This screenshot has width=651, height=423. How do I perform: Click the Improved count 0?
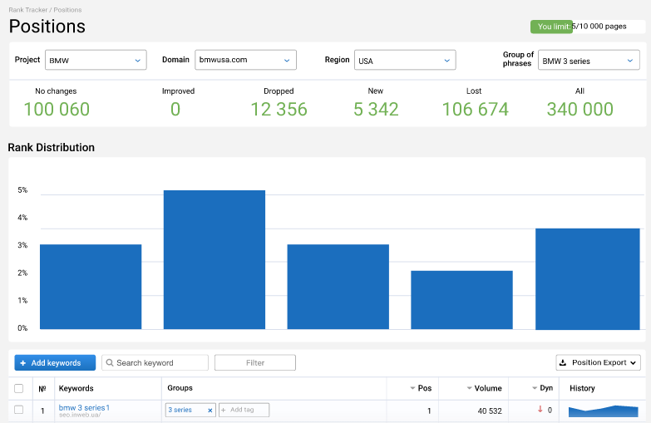pos(175,110)
